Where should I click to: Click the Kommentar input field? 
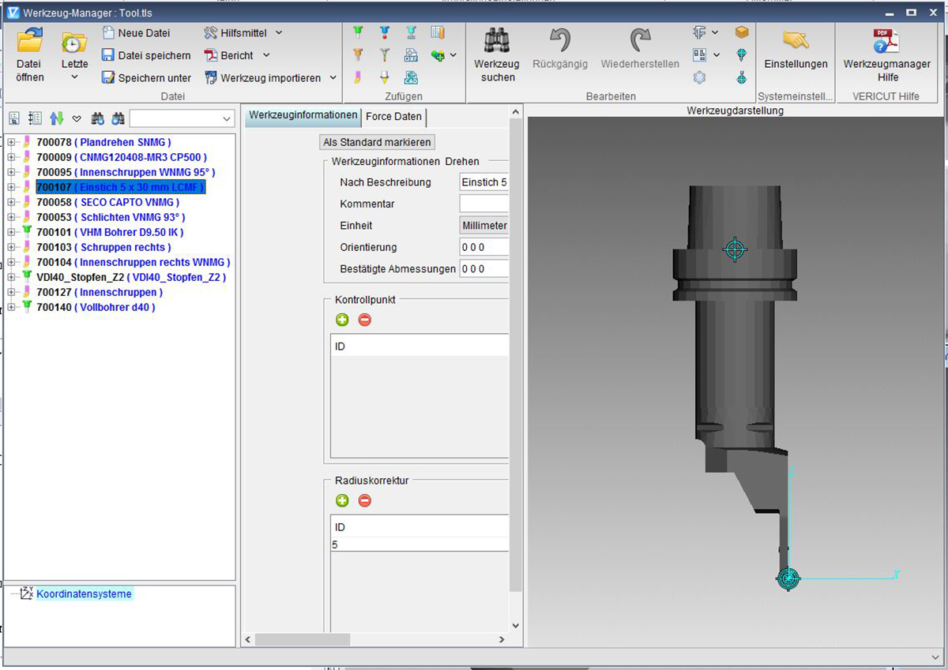click(x=483, y=204)
